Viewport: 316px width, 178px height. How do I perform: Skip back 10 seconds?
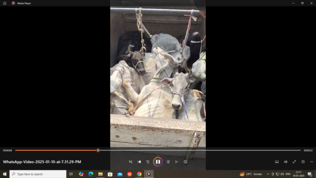148,162
